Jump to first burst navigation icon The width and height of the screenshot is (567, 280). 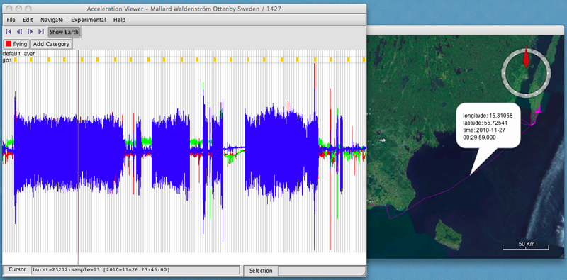(9, 32)
